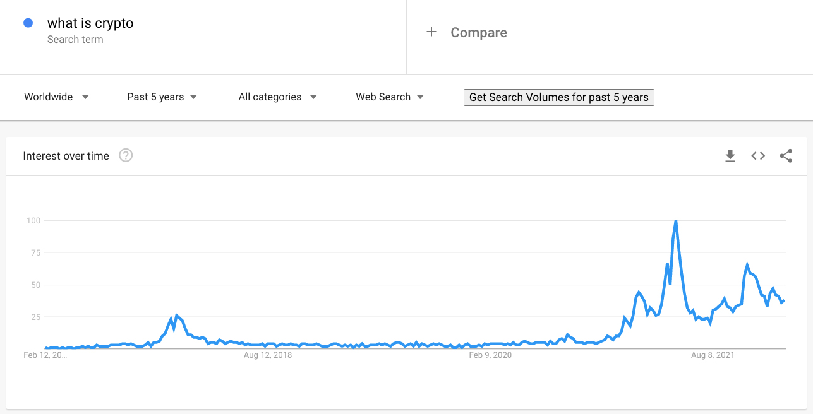Open the embed code icon

pos(758,156)
